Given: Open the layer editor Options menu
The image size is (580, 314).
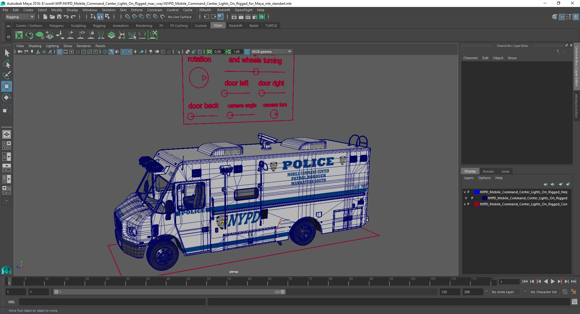Looking at the screenshot, I should (484, 178).
